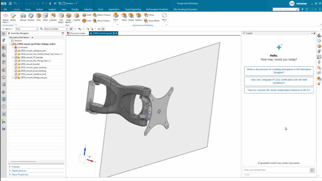Choose the Chamfer tool
The width and height of the screenshot is (322, 181).
(77, 17)
